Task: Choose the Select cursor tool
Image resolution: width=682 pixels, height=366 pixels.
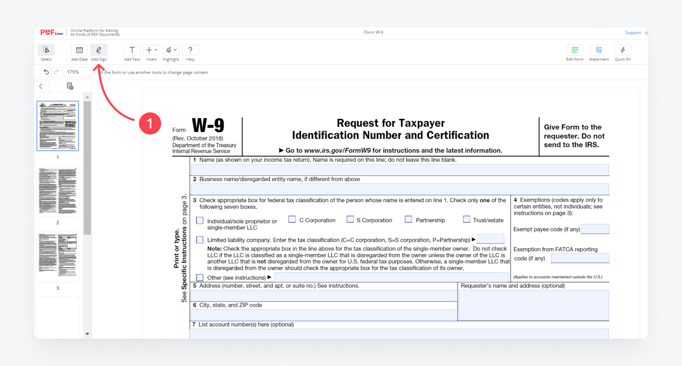Action: (46, 50)
